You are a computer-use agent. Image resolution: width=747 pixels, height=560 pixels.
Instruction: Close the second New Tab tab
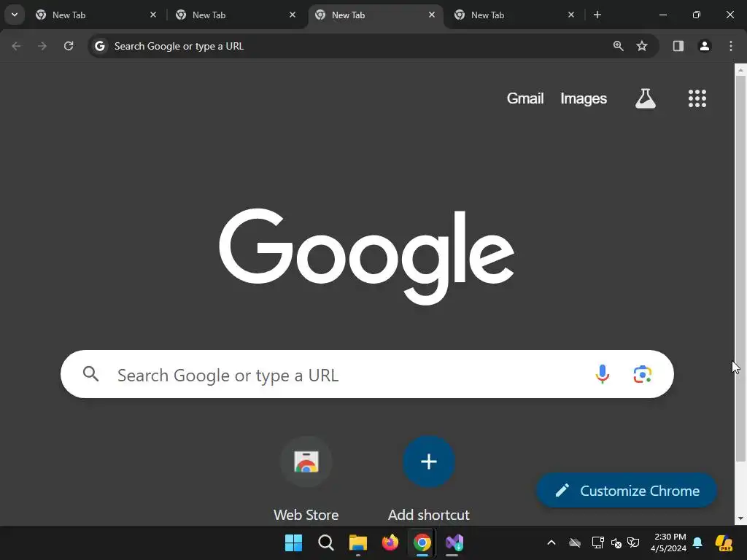(293, 15)
